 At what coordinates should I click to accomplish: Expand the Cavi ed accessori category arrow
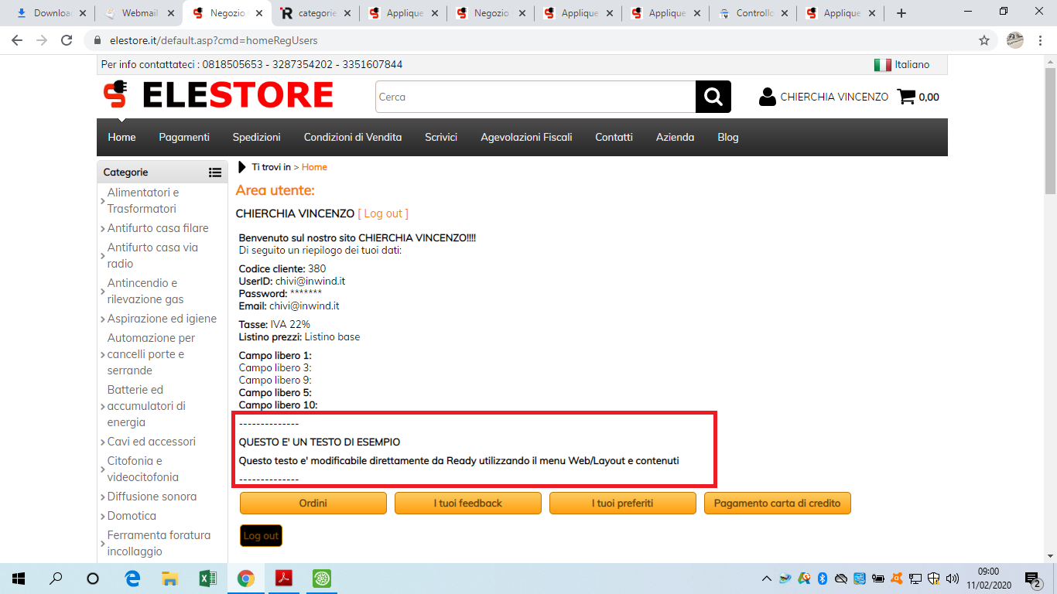tap(103, 442)
